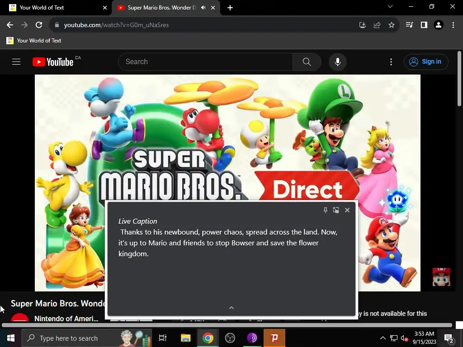Open media control in Chrome toolbar
The height and width of the screenshot is (347, 463).
[409, 25]
